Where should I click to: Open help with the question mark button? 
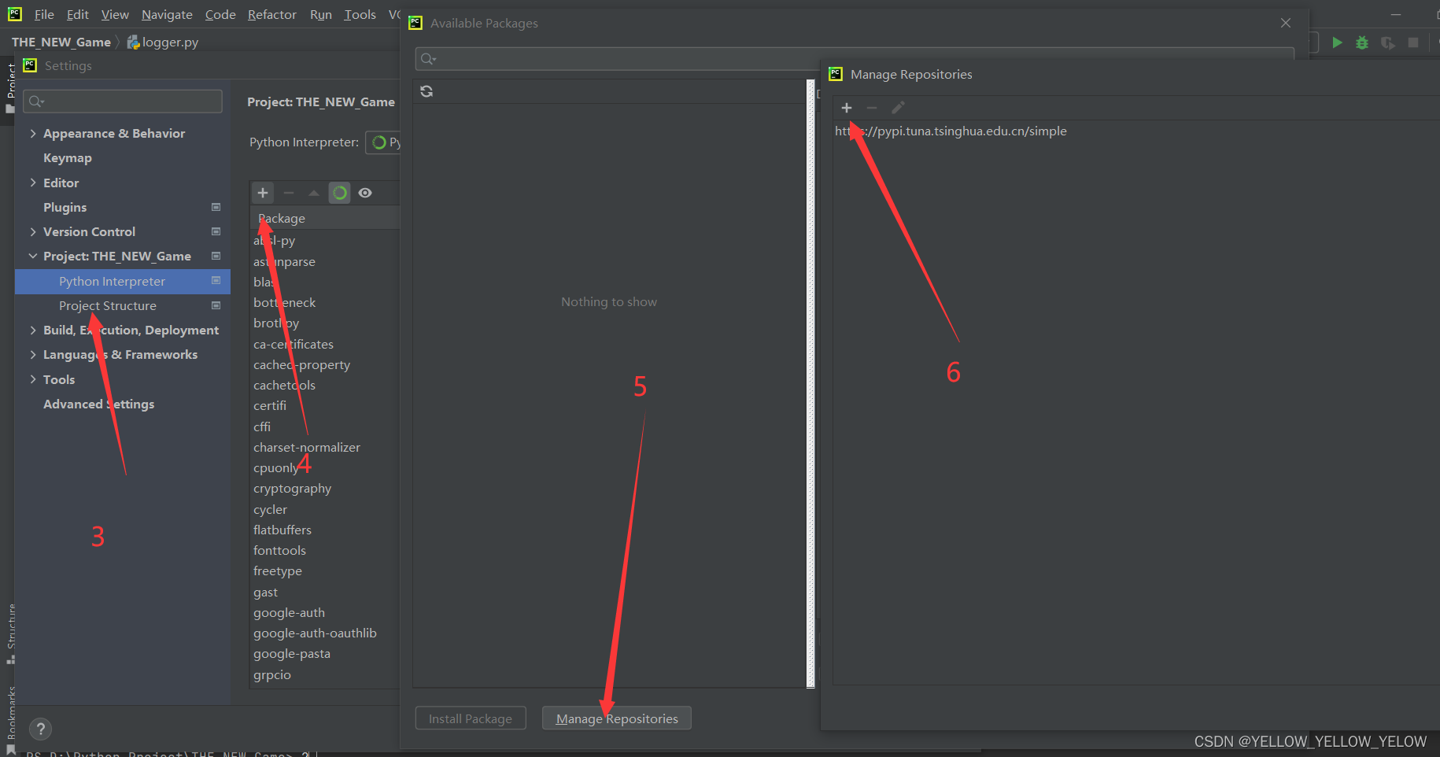click(x=40, y=729)
